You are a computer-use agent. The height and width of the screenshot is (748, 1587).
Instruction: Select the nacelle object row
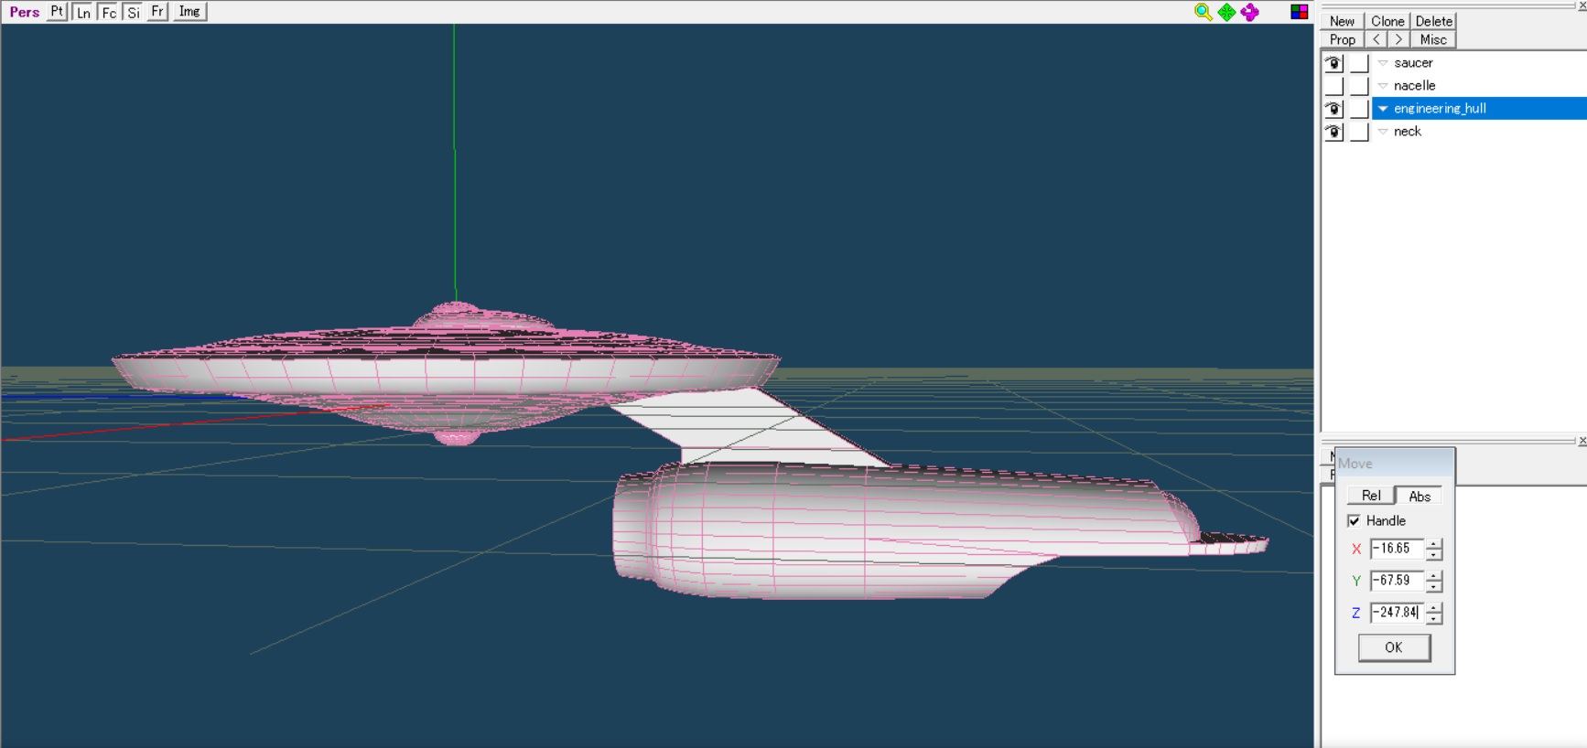[1479, 86]
